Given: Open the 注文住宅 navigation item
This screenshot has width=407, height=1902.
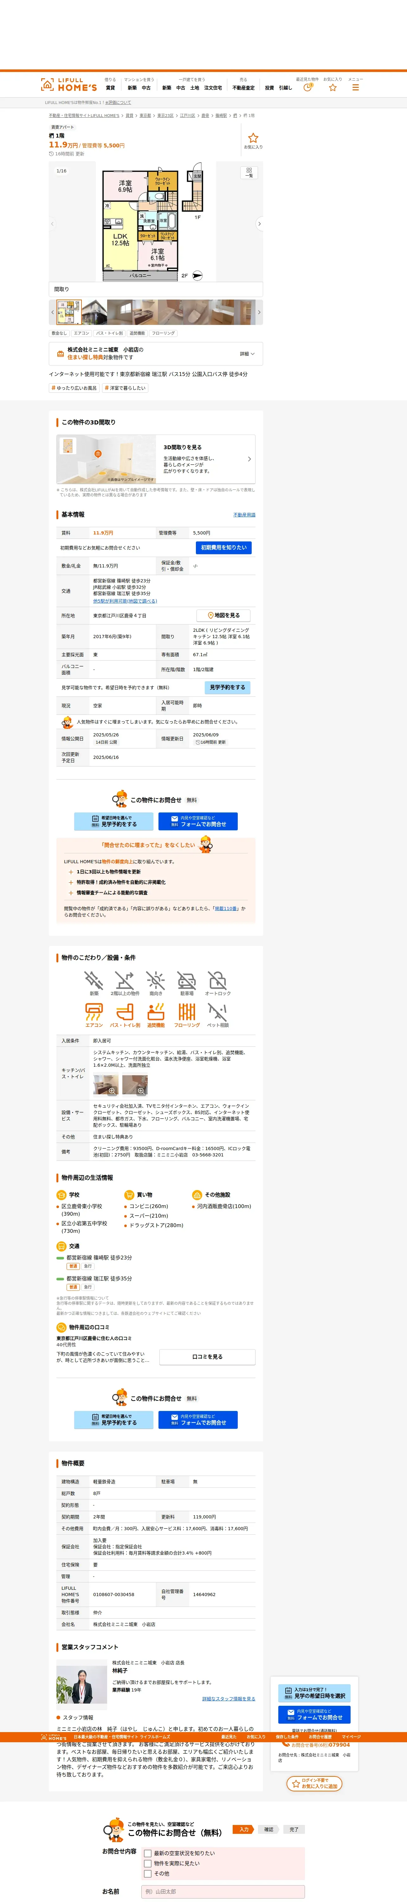Looking at the screenshot, I should tap(213, 88).
